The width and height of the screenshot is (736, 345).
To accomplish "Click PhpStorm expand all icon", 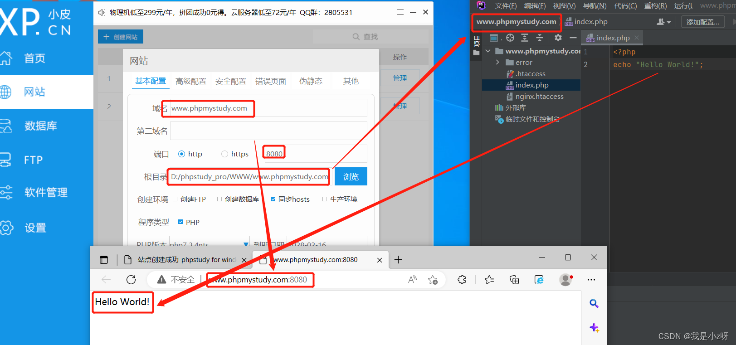I will (x=525, y=38).
